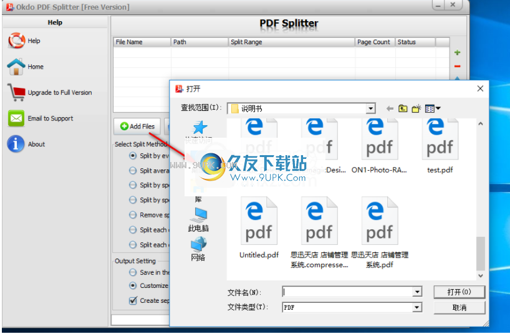Select the 思迅天店 店铺管理系统.compresse... file
This screenshot has height=334, width=510.
coord(319,232)
